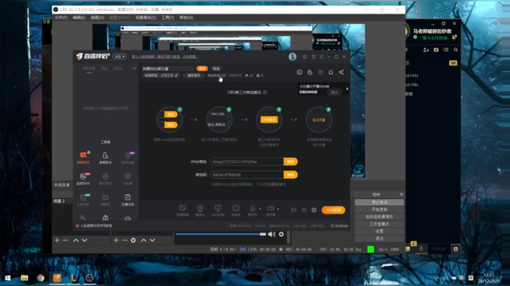Click the user avatar in streaming companion
The height and width of the screenshot is (286, 510).
(x=293, y=57)
